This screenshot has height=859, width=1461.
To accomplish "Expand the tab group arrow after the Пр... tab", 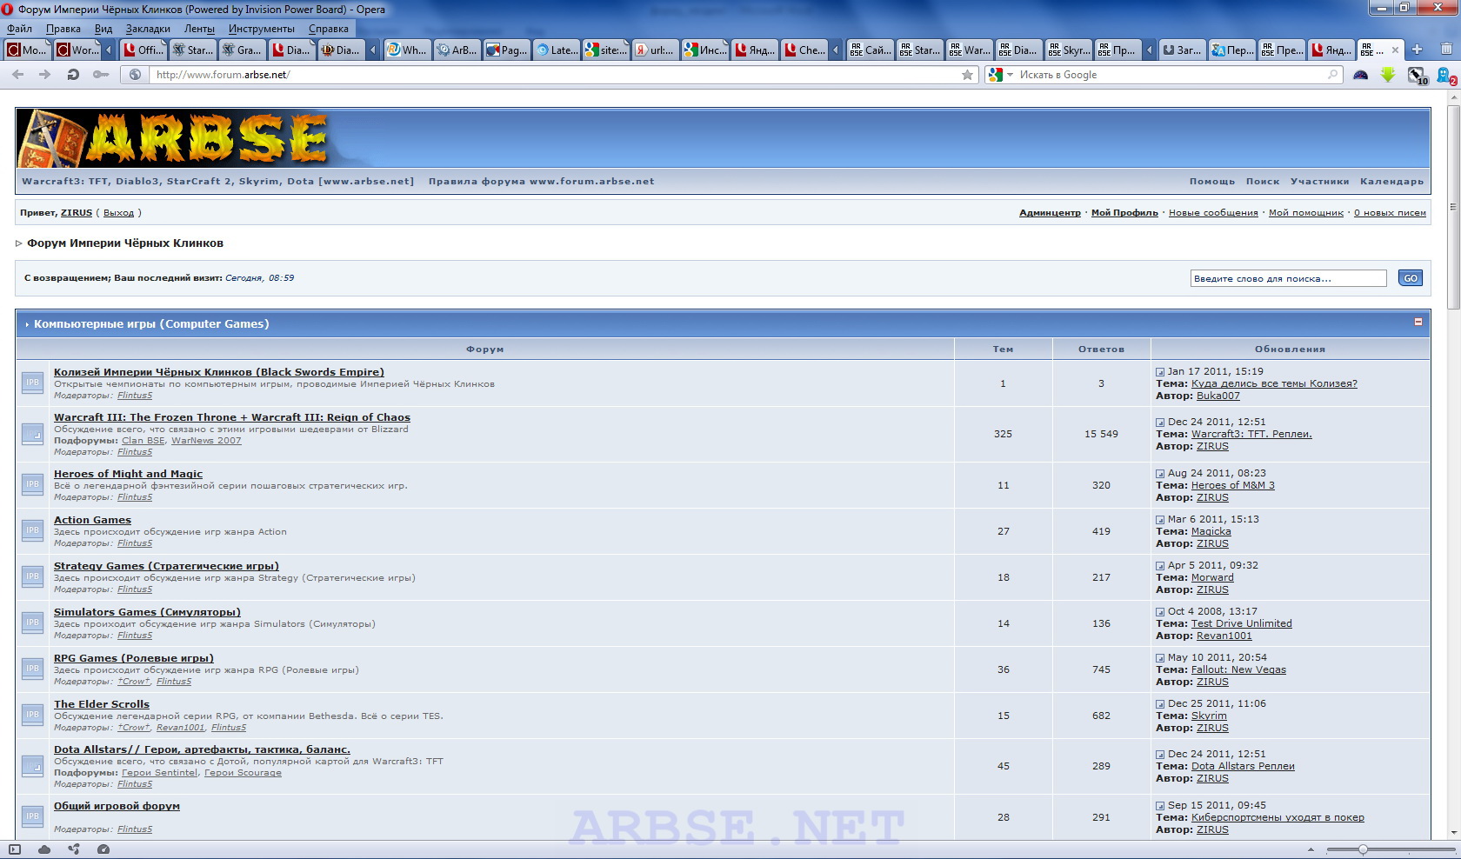I will [x=1149, y=50].
